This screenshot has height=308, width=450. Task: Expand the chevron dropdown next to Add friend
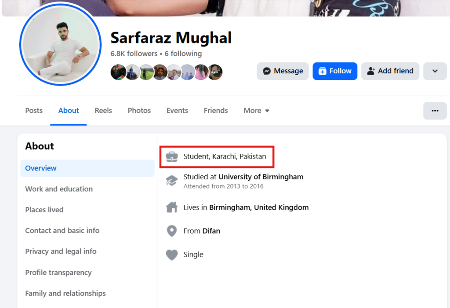435,71
